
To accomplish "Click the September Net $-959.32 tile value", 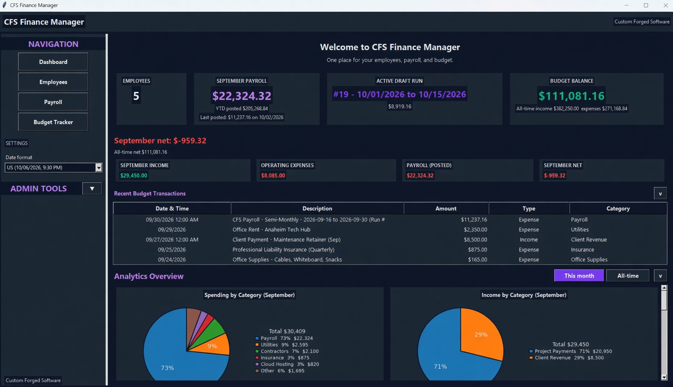I will point(554,175).
